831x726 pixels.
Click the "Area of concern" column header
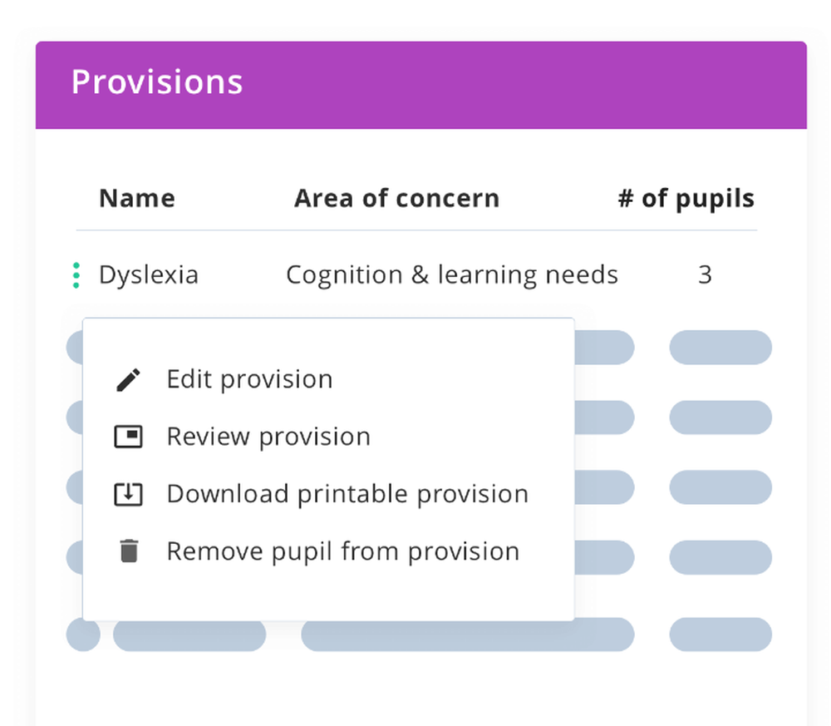[x=396, y=199]
